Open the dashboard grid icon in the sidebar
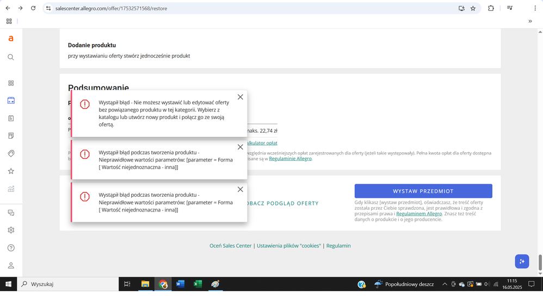 pos(11,83)
